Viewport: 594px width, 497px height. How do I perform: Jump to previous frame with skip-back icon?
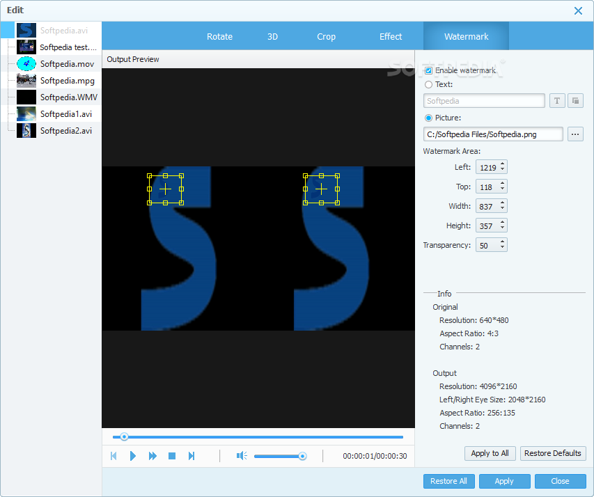tap(114, 456)
